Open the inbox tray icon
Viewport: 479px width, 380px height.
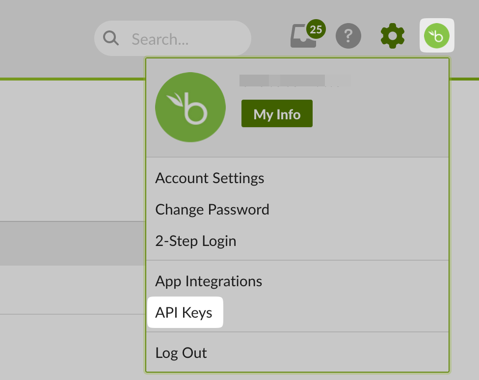click(x=303, y=36)
